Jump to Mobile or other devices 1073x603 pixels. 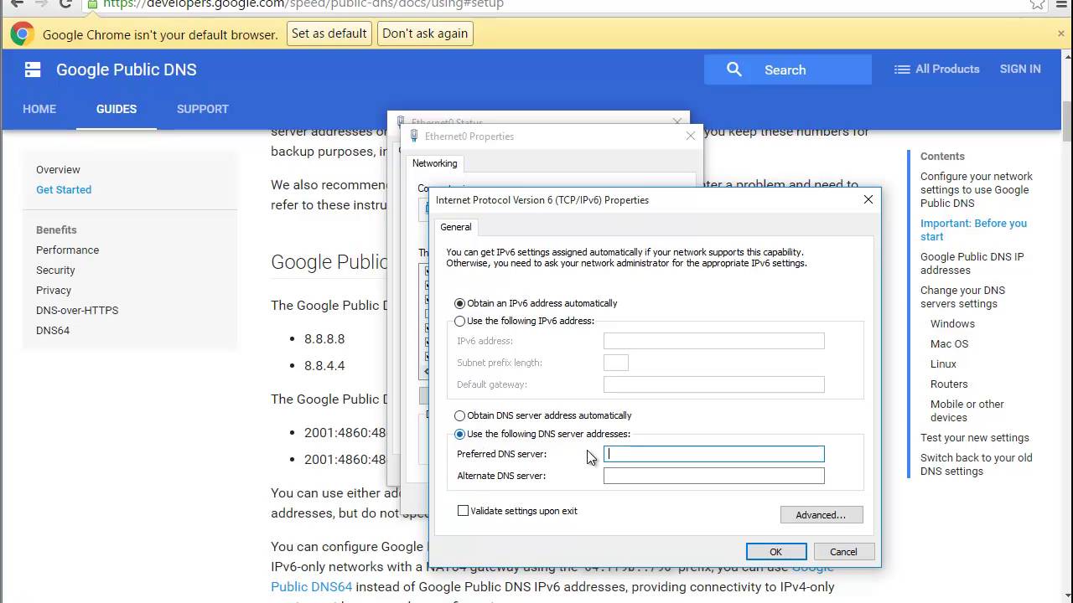(967, 411)
